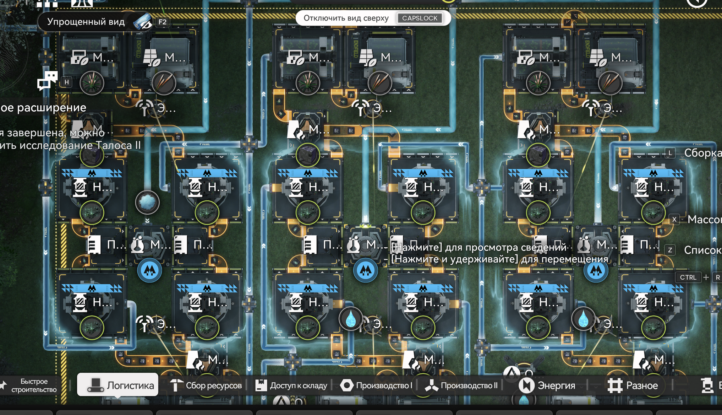Open the Разное tab
The image size is (722, 415).
633,386
